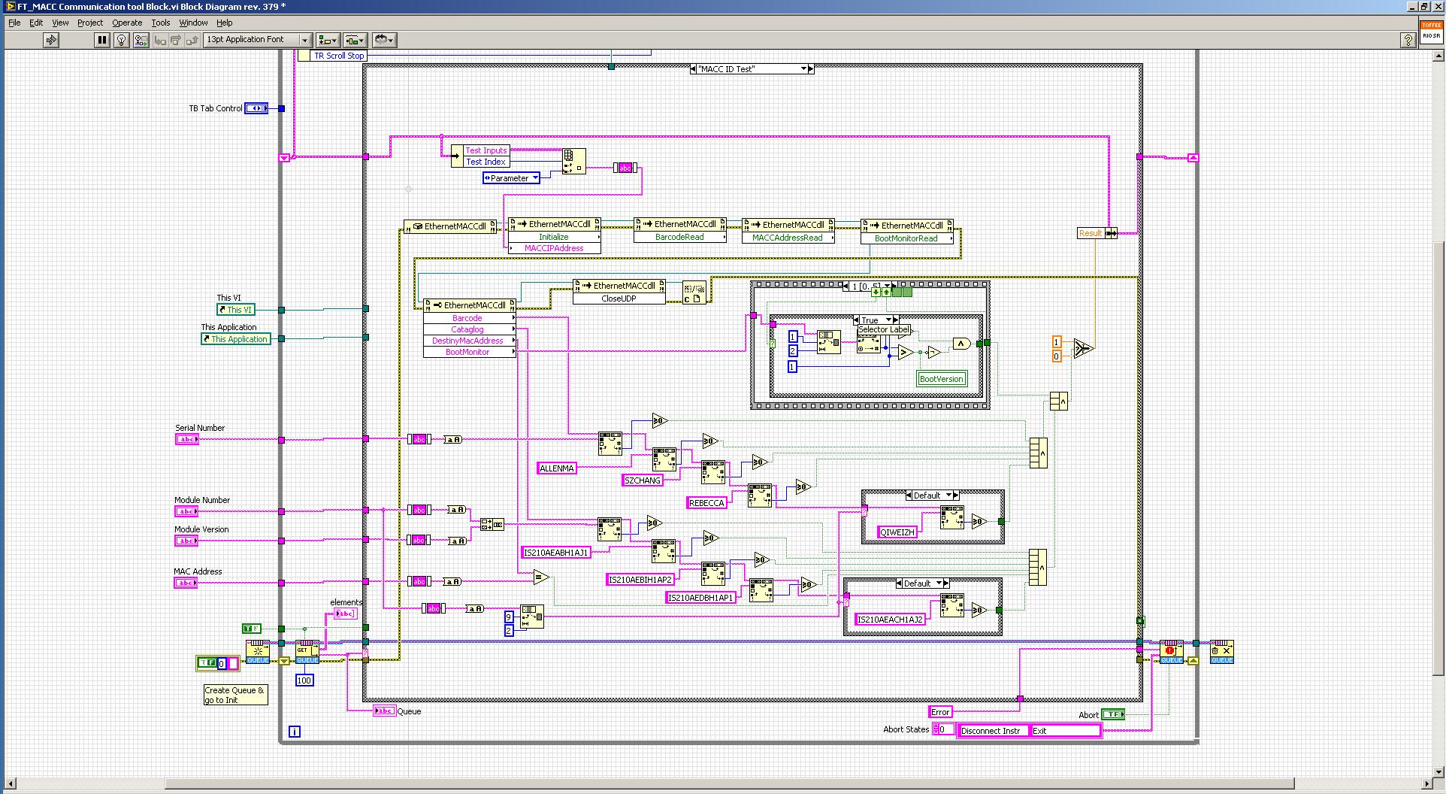Open the "MACC ID Test" case selector dropdown
This screenshot has width=1446, height=794.
point(803,68)
